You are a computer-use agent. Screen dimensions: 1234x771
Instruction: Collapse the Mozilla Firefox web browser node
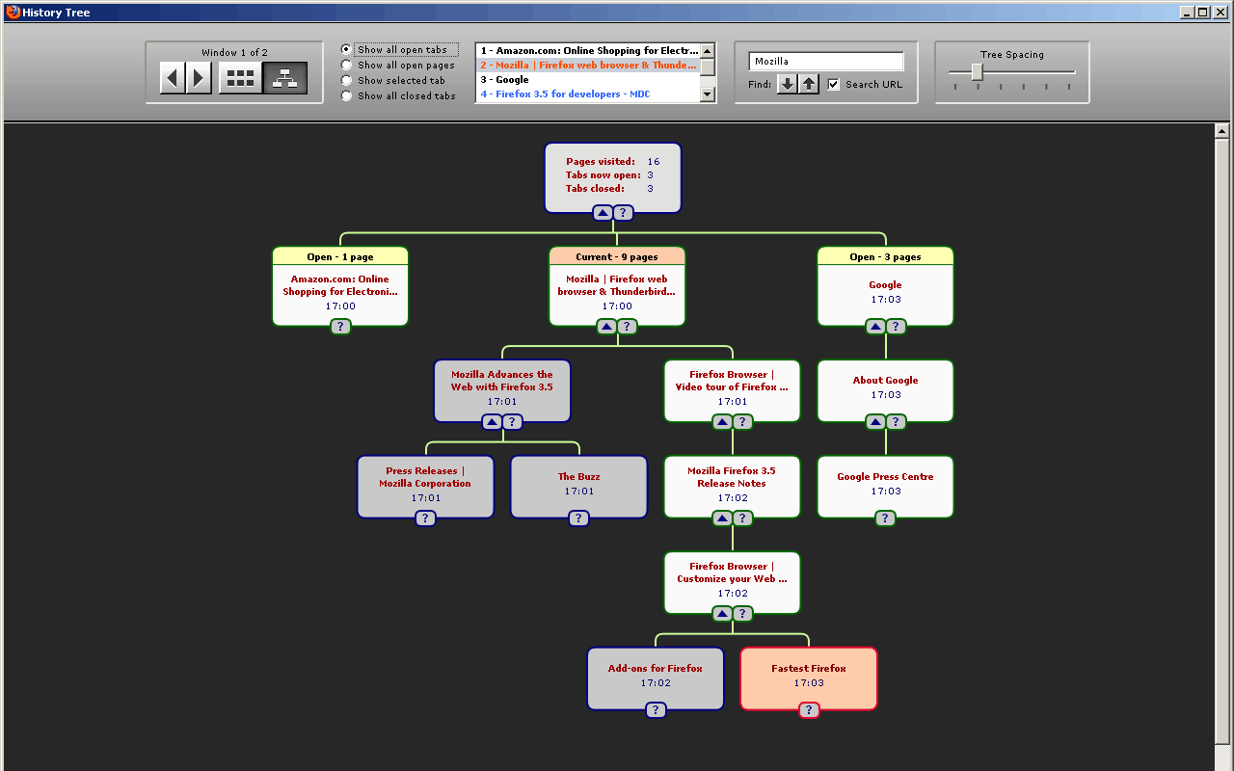(606, 327)
